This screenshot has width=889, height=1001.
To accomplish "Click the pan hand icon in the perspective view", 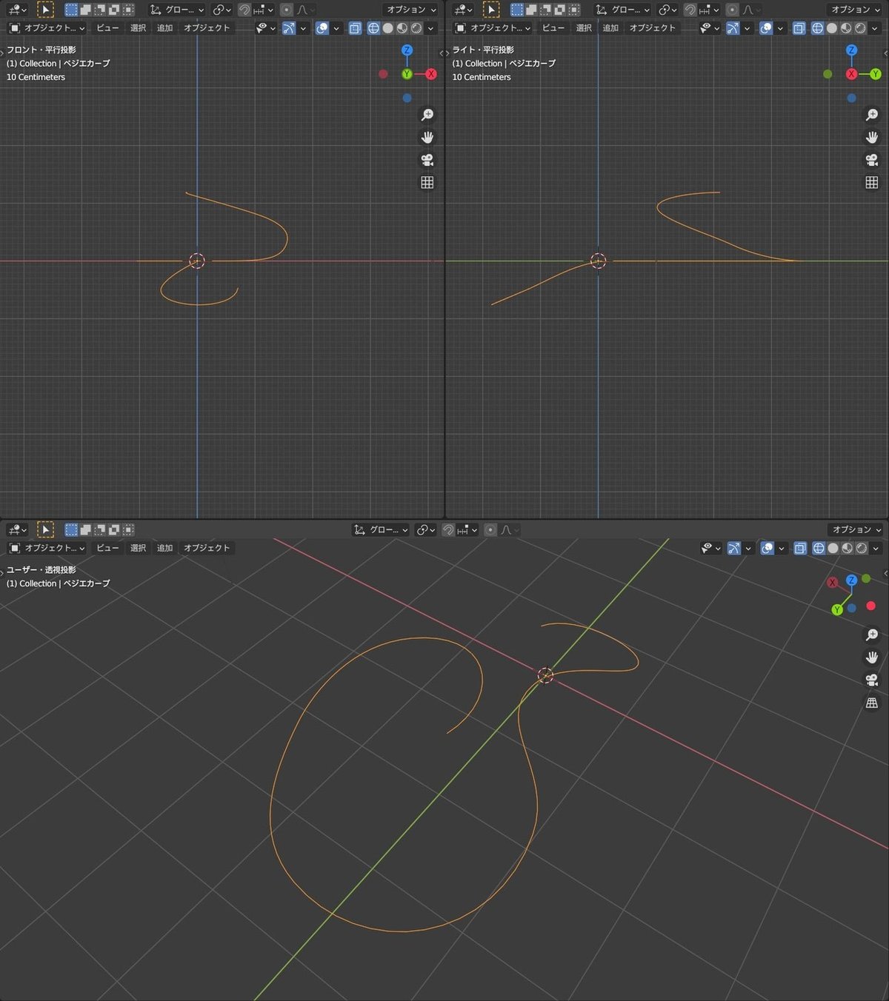I will [x=872, y=657].
